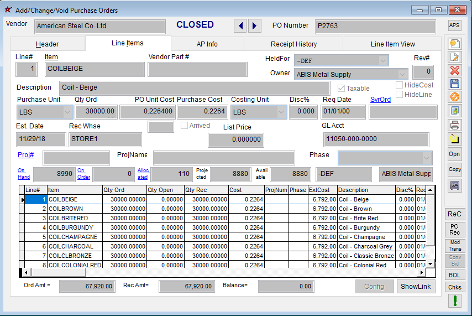
Task: Open the Purchase Unit LBS dropdown
Action: click(x=67, y=112)
